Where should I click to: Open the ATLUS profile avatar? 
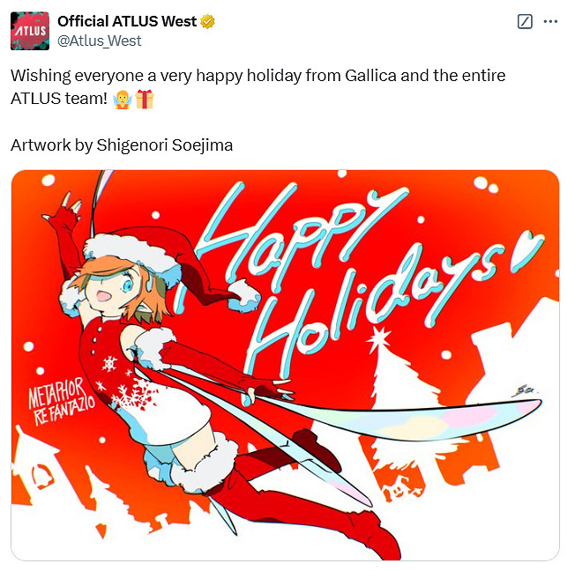tap(30, 31)
